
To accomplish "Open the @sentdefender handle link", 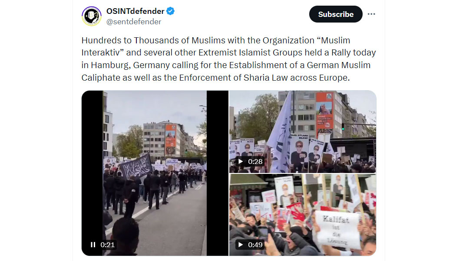I will tap(133, 22).
